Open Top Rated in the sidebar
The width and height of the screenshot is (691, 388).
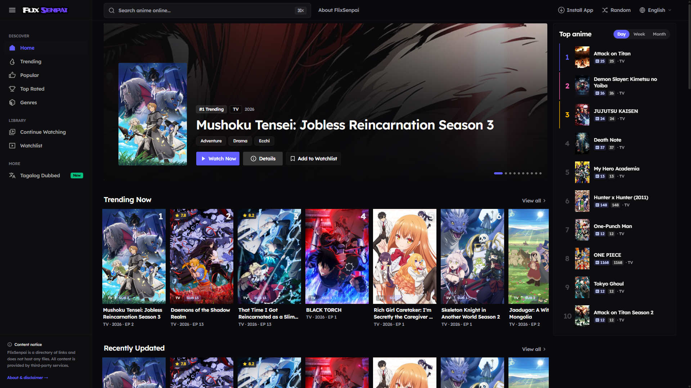pos(46,89)
